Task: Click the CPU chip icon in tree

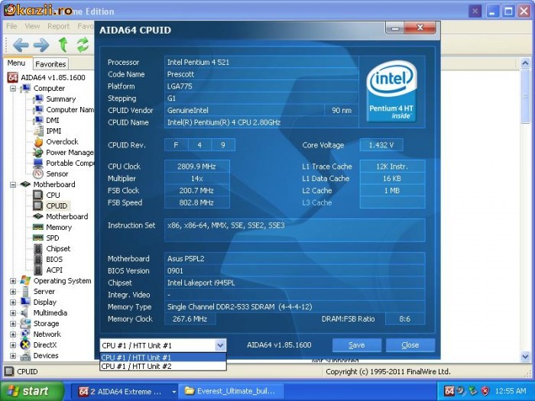Action: pos(37,195)
